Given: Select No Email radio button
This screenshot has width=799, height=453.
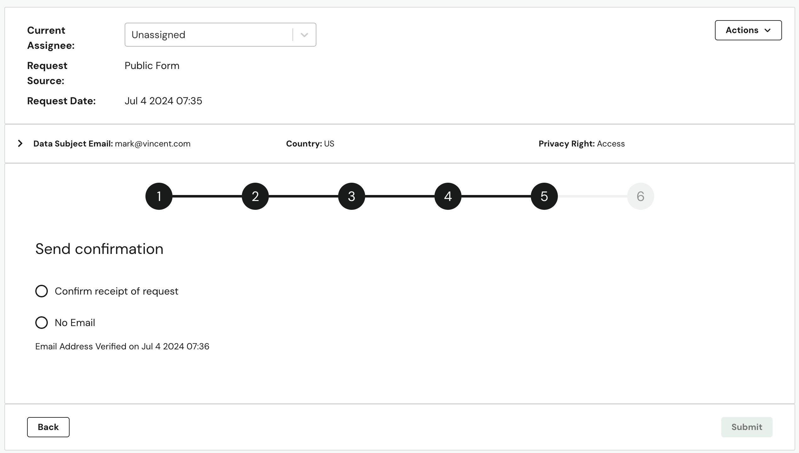Looking at the screenshot, I should point(41,322).
